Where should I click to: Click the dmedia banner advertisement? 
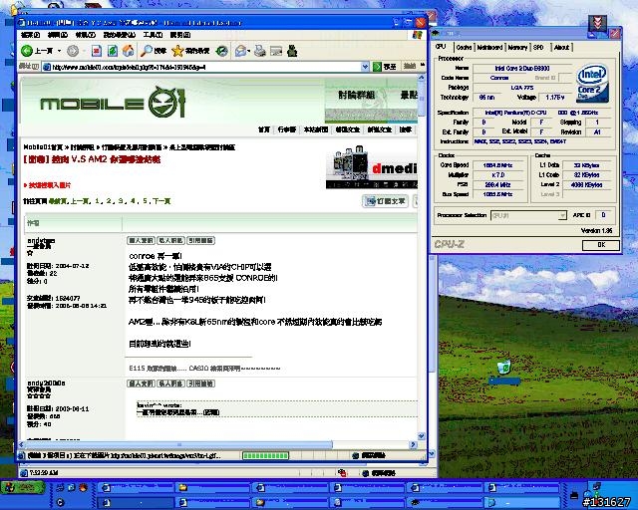[x=372, y=167]
